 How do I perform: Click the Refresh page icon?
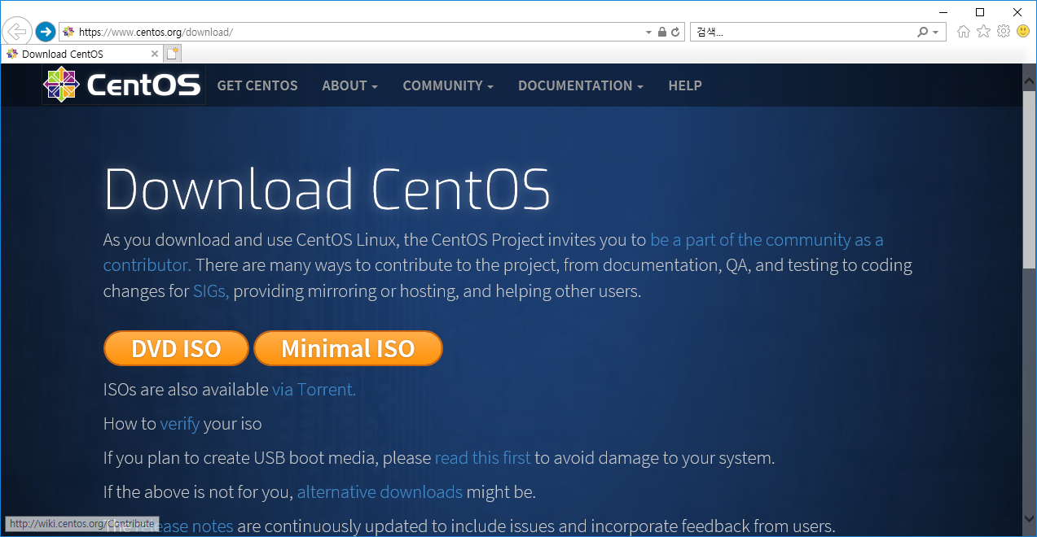[x=674, y=32]
